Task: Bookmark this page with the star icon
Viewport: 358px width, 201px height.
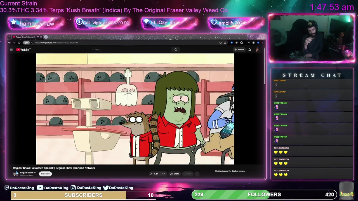Action: (225, 43)
